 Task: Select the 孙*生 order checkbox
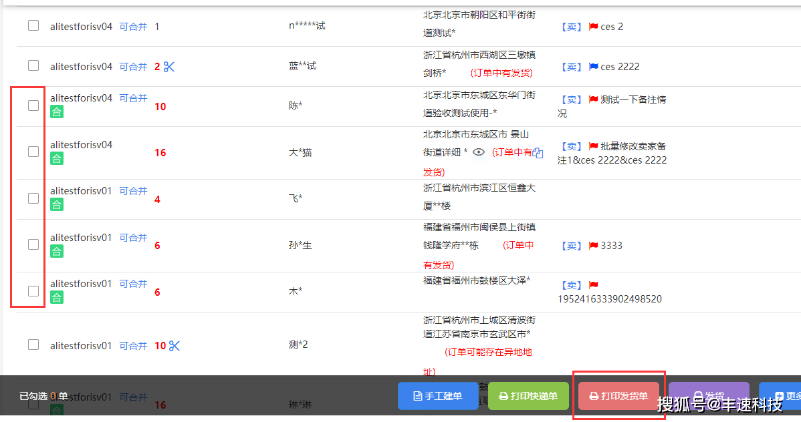click(x=33, y=244)
